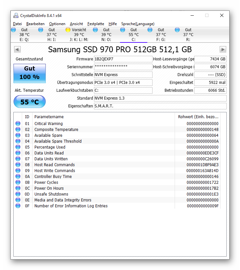Open the Hilfe menu
The width and height of the screenshot is (240, 270).
tap(113, 24)
